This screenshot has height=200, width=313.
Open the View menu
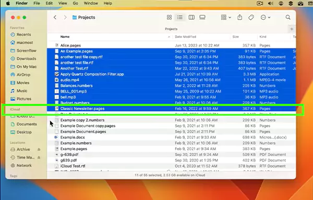click(x=63, y=4)
